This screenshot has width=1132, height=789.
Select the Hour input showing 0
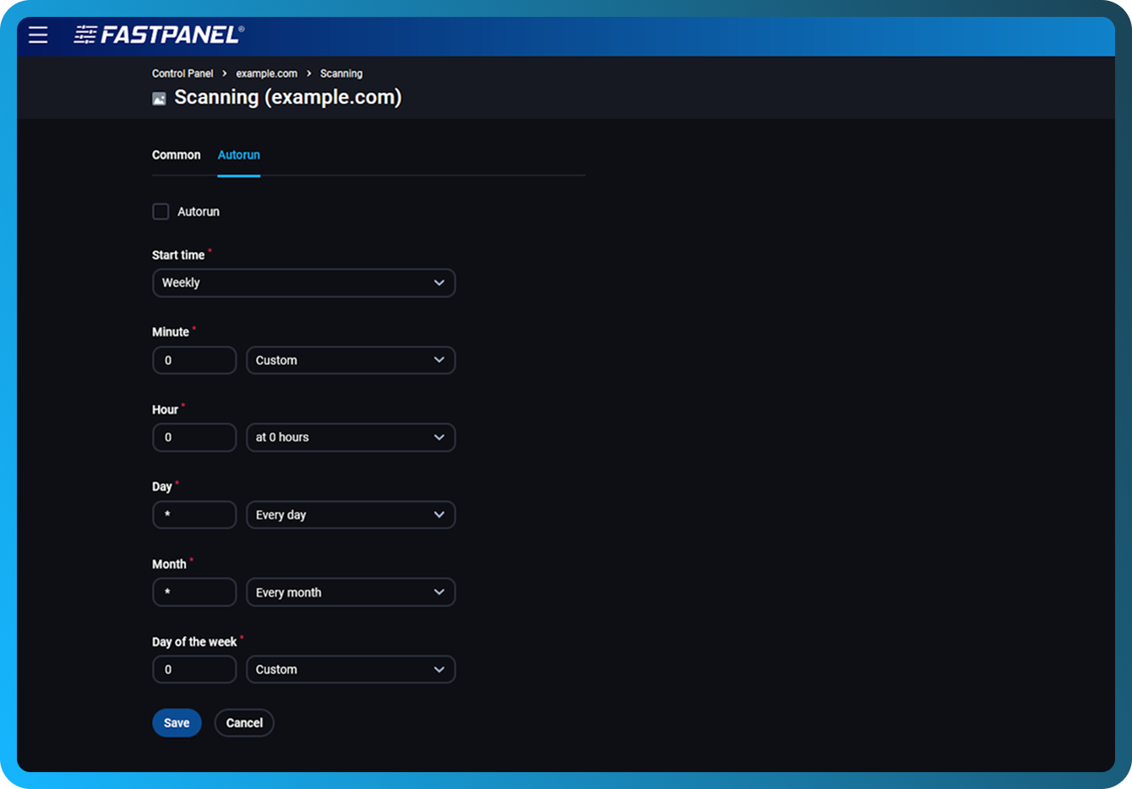click(194, 437)
